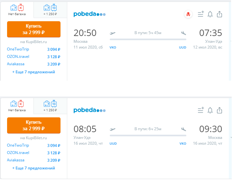This screenshot has height=181, width=233.
Task: Choose '+1 250 ₽' baggage option, second ticket
Action: click(x=50, y=106)
